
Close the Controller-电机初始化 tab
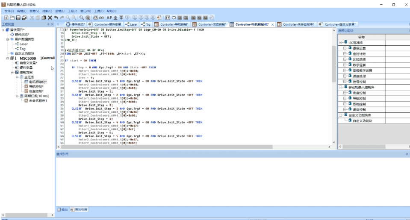(x=272, y=24)
